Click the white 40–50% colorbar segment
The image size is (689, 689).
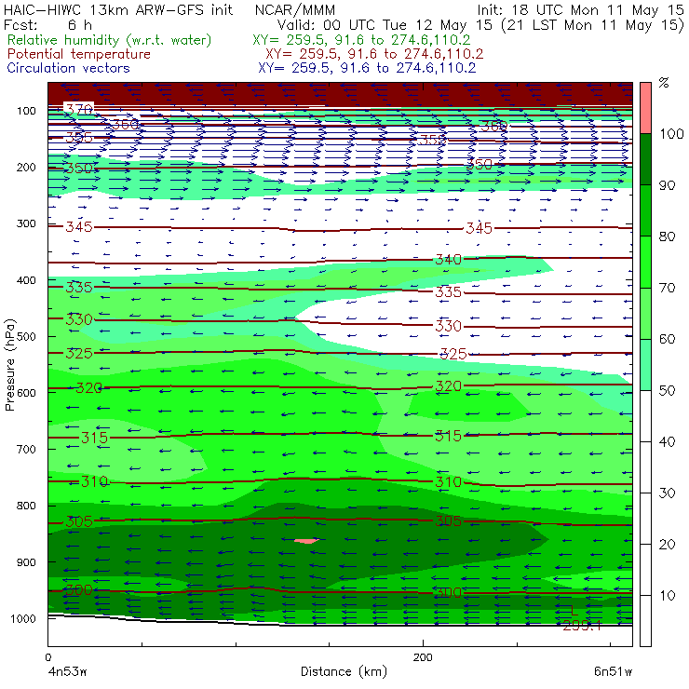coord(645,416)
